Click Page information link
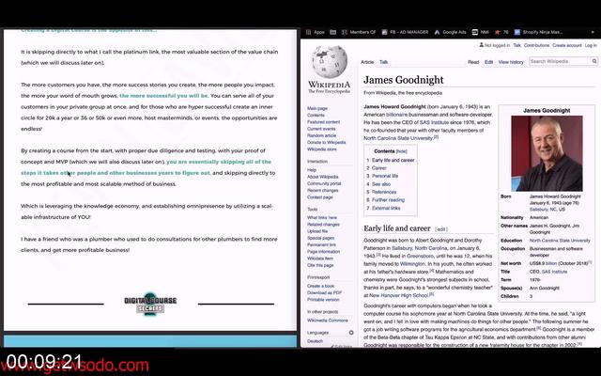Viewport: 601px width, 376px height. (323, 252)
